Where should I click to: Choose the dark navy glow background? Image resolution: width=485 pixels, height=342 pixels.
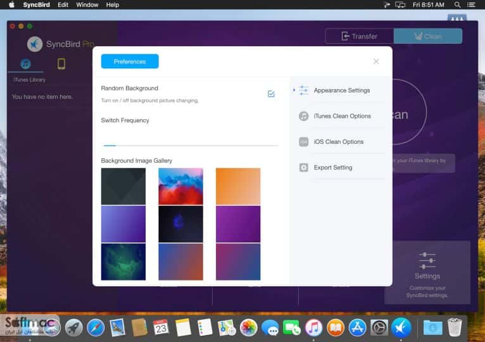[180, 224]
